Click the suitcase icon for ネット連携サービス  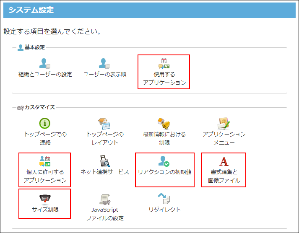point(105,161)
